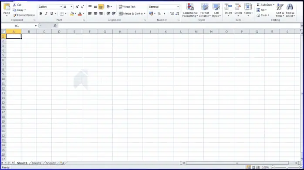Open the Alignment dialog launcher
The height and width of the screenshot is (170, 304).
tap(145, 20)
